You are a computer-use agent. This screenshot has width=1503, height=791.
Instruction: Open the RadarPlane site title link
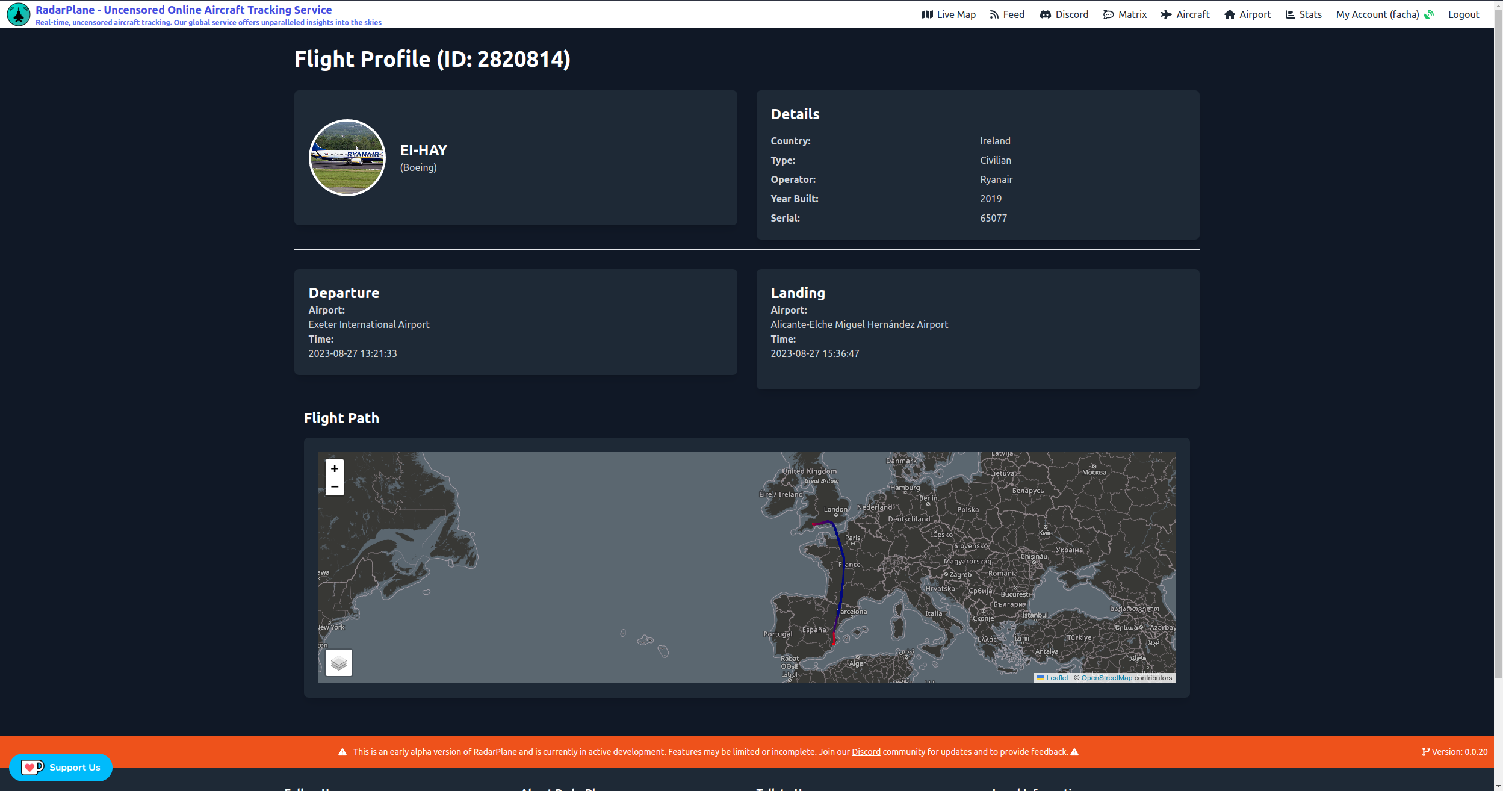184,10
